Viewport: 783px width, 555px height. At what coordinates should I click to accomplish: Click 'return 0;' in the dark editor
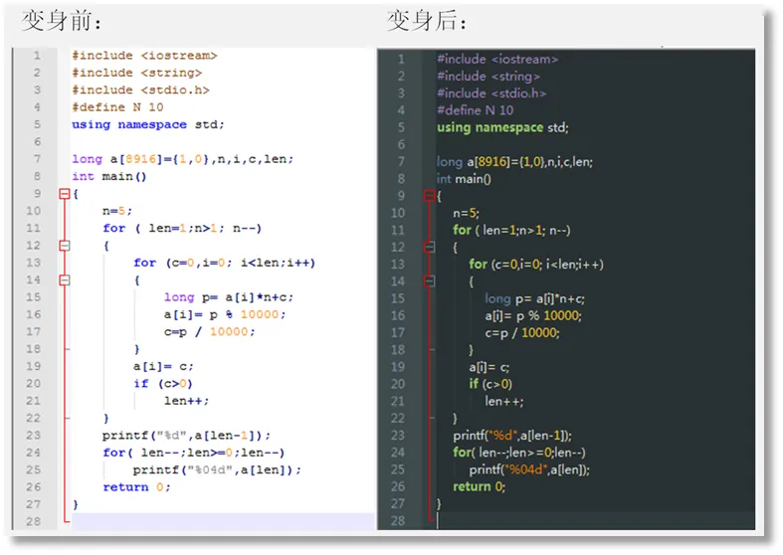pos(480,486)
